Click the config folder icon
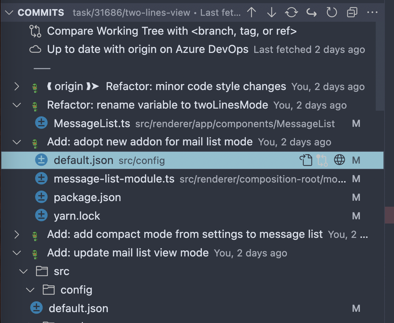This screenshot has width=394, height=323. pos(48,290)
